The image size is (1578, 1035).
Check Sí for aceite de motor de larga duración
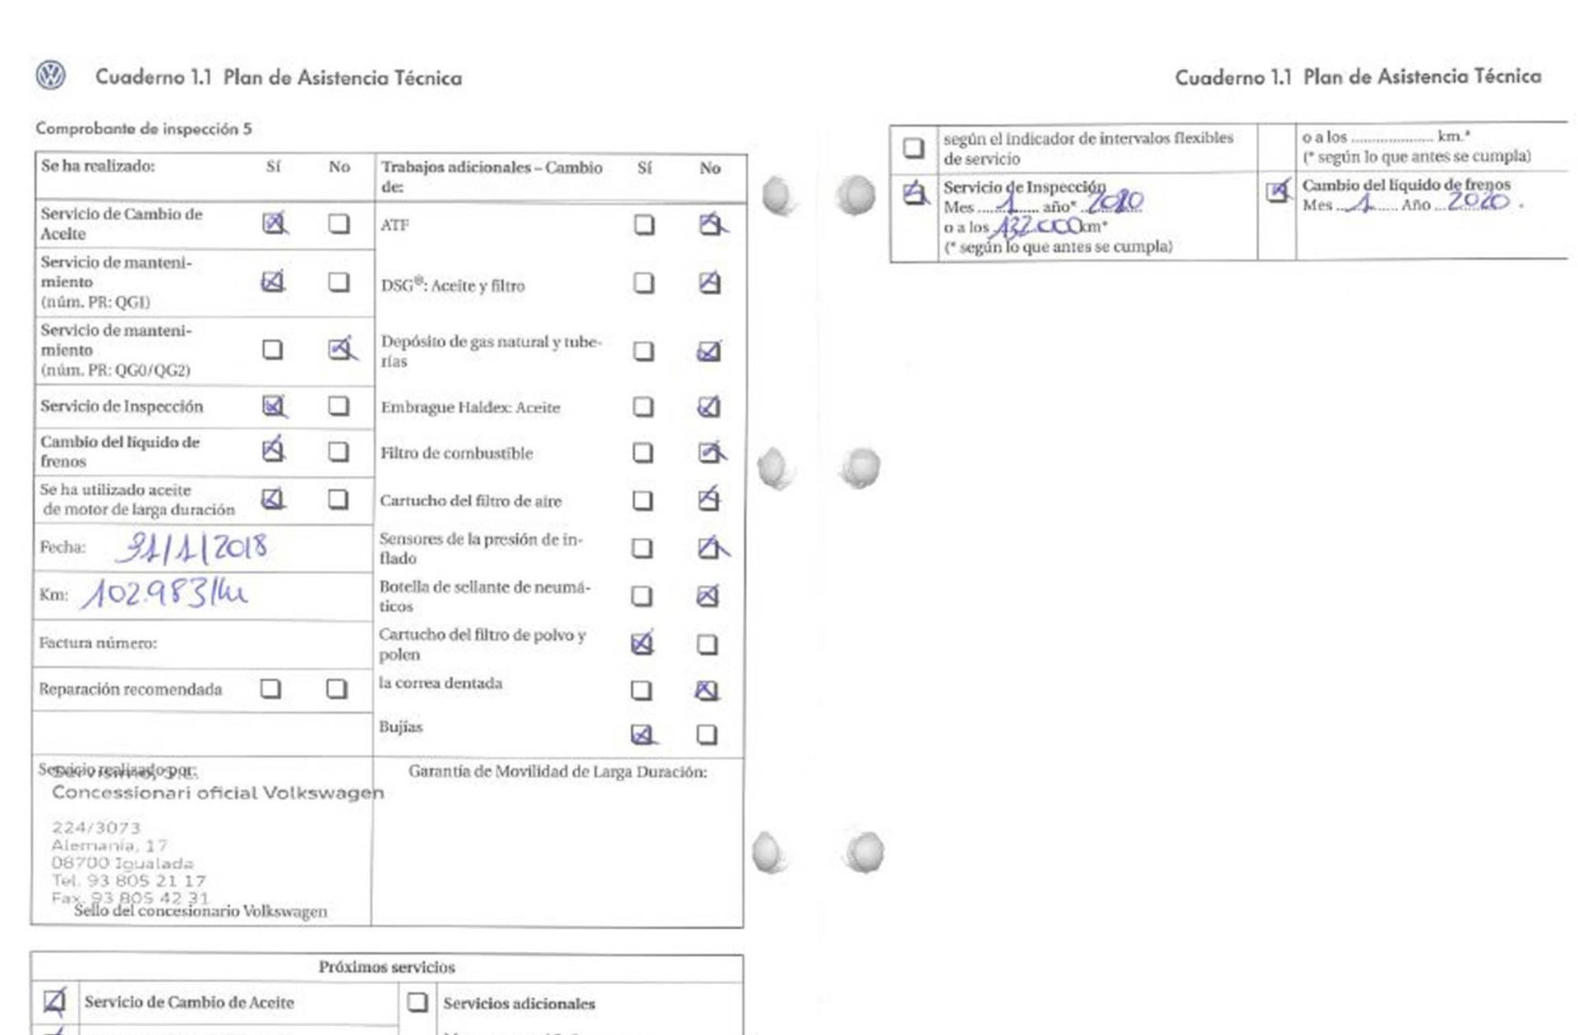273,499
